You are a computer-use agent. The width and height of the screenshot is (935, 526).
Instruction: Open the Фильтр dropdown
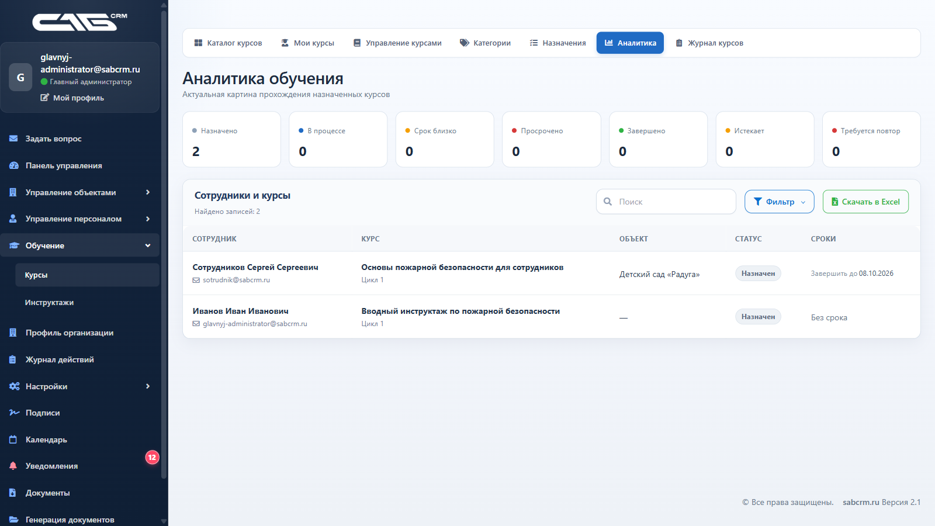tap(779, 202)
